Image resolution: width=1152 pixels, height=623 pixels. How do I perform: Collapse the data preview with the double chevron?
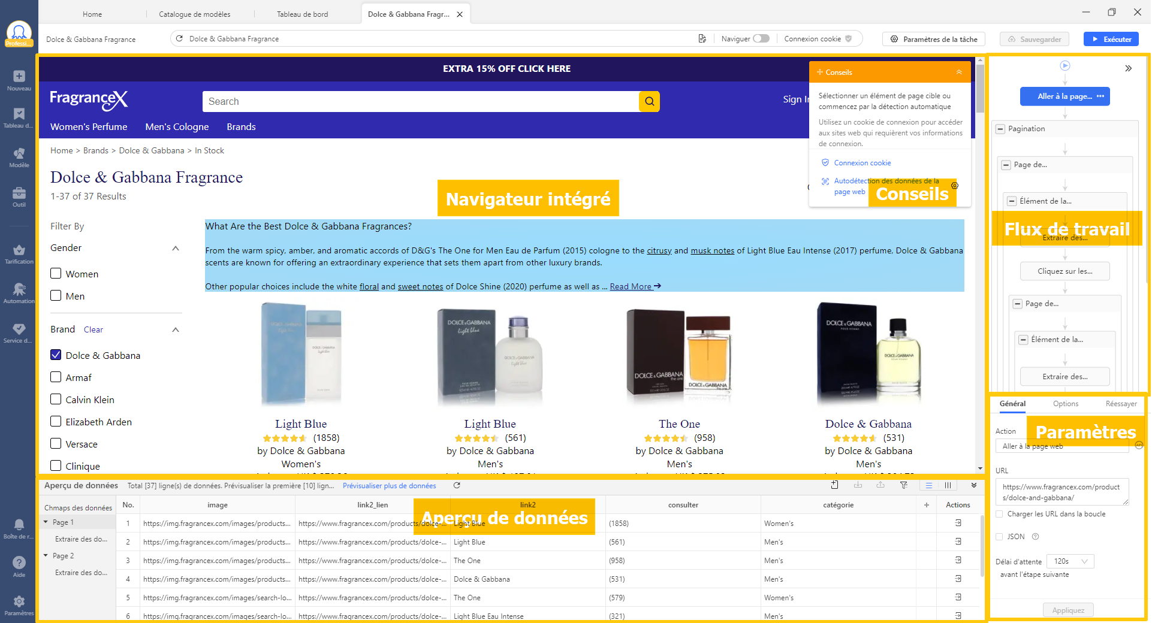[974, 485]
